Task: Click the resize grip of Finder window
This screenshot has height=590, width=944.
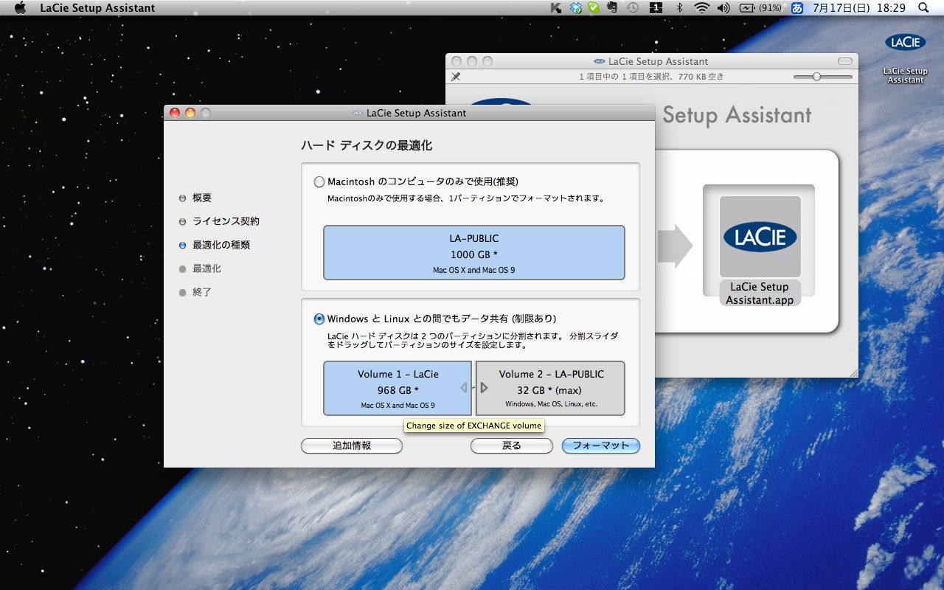Action: (853, 372)
